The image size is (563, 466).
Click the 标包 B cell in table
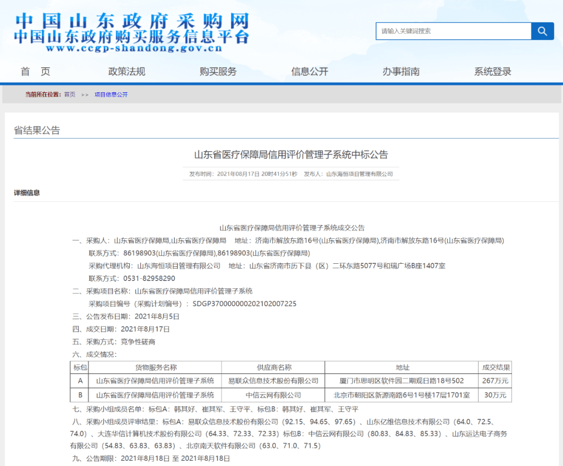pyautogui.click(x=80, y=395)
